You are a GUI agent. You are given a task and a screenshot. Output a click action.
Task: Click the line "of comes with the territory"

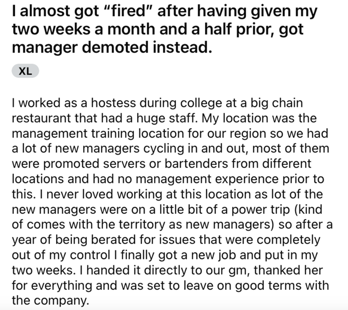[x=172, y=224]
